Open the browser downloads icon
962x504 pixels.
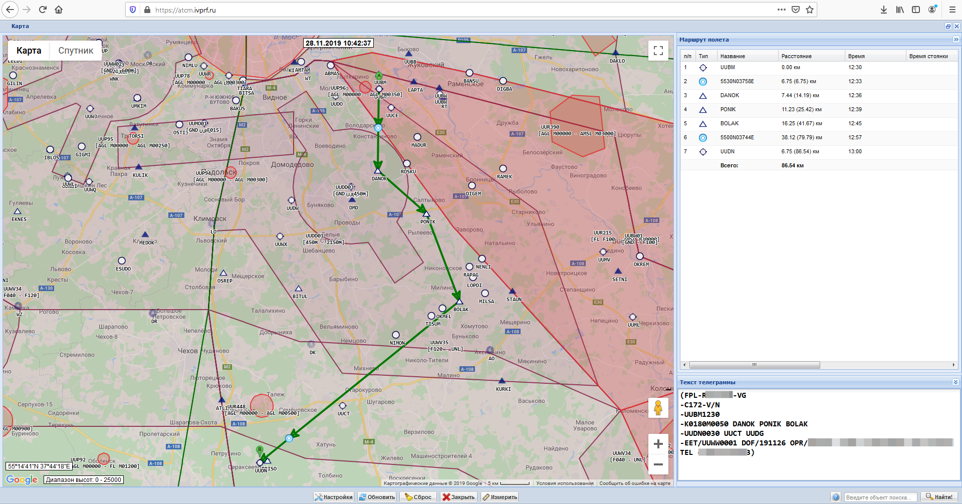click(x=884, y=10)
